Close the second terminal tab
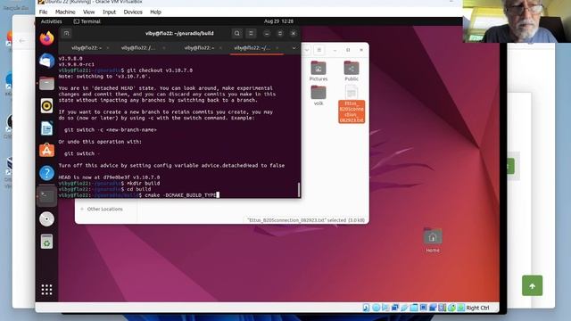The image size is (571, 321). 164,48
